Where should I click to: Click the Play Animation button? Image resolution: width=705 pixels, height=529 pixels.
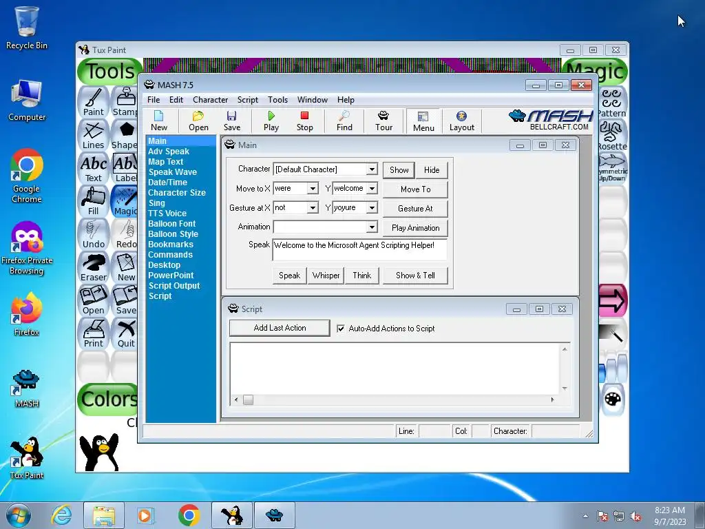tap(415, 228)
